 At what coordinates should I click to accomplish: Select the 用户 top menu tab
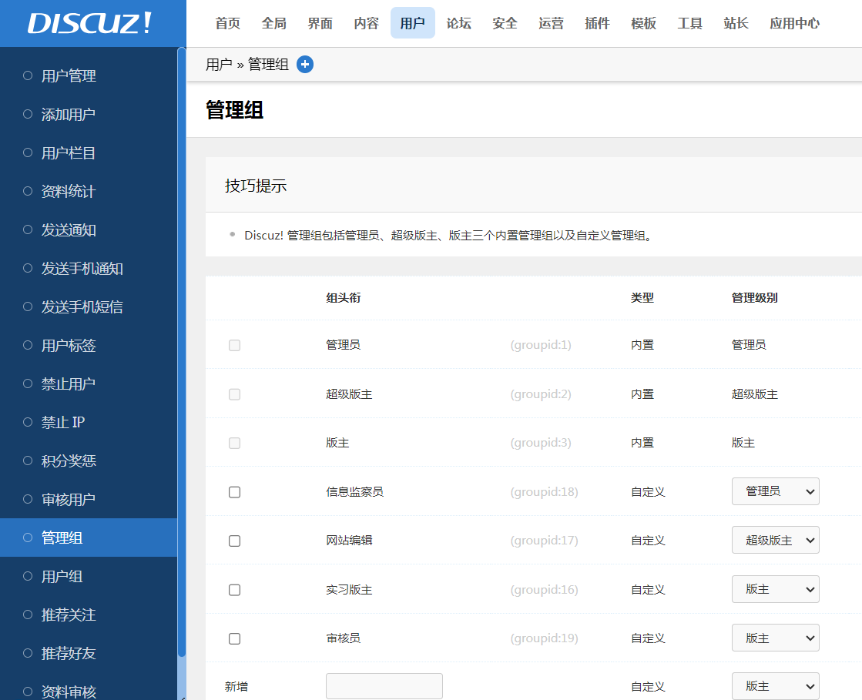(413, 23)
